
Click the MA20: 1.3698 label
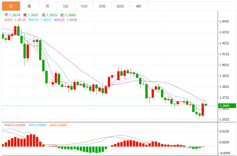(x=66, y=19)
